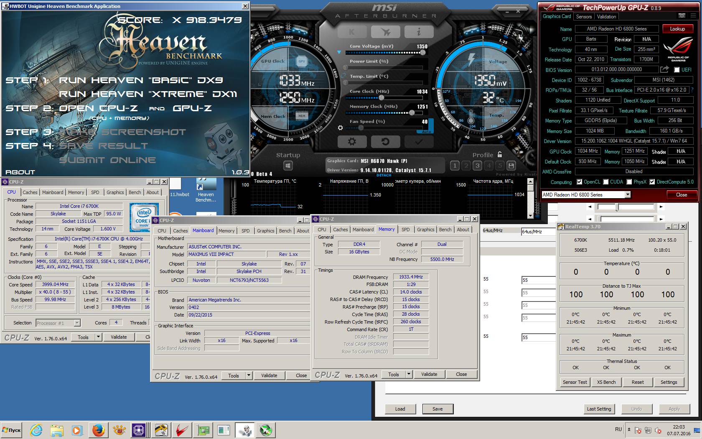Click the Temp. Limit link icon in Afterburner
Image resolution: width=702 pixels, height=439 pixels.
pos(343,76)
